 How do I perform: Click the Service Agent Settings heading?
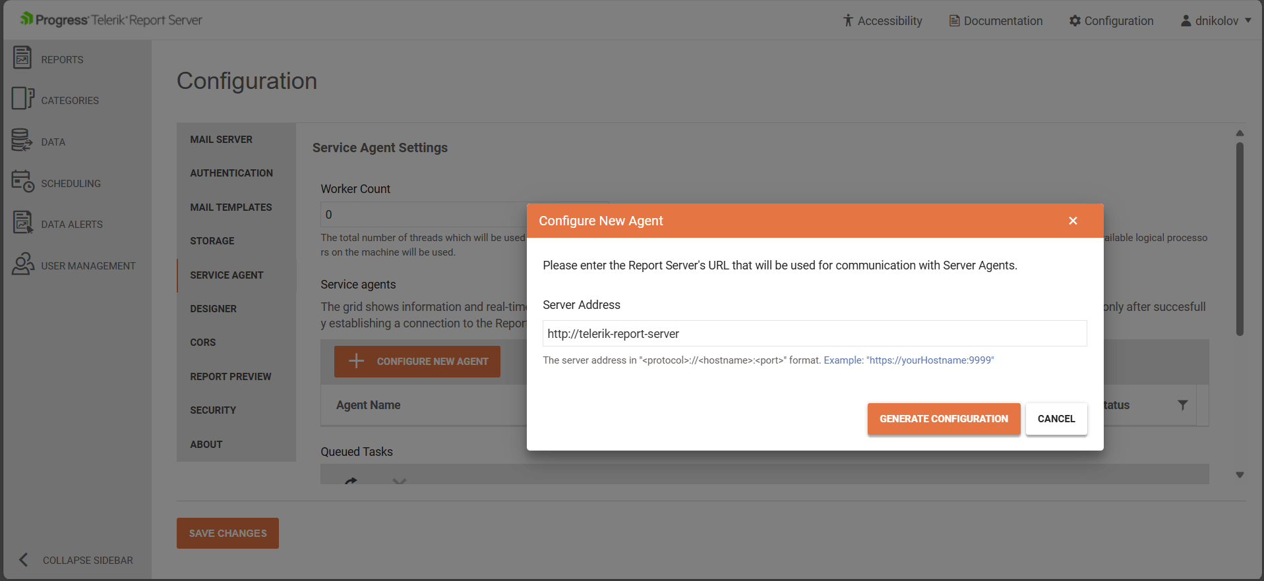[380, 148]
